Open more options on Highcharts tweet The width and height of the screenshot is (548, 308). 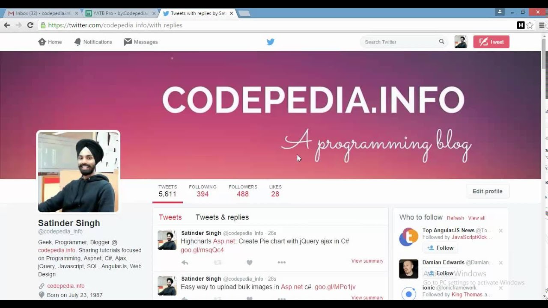pyautogui.click(x=281, y=262)
